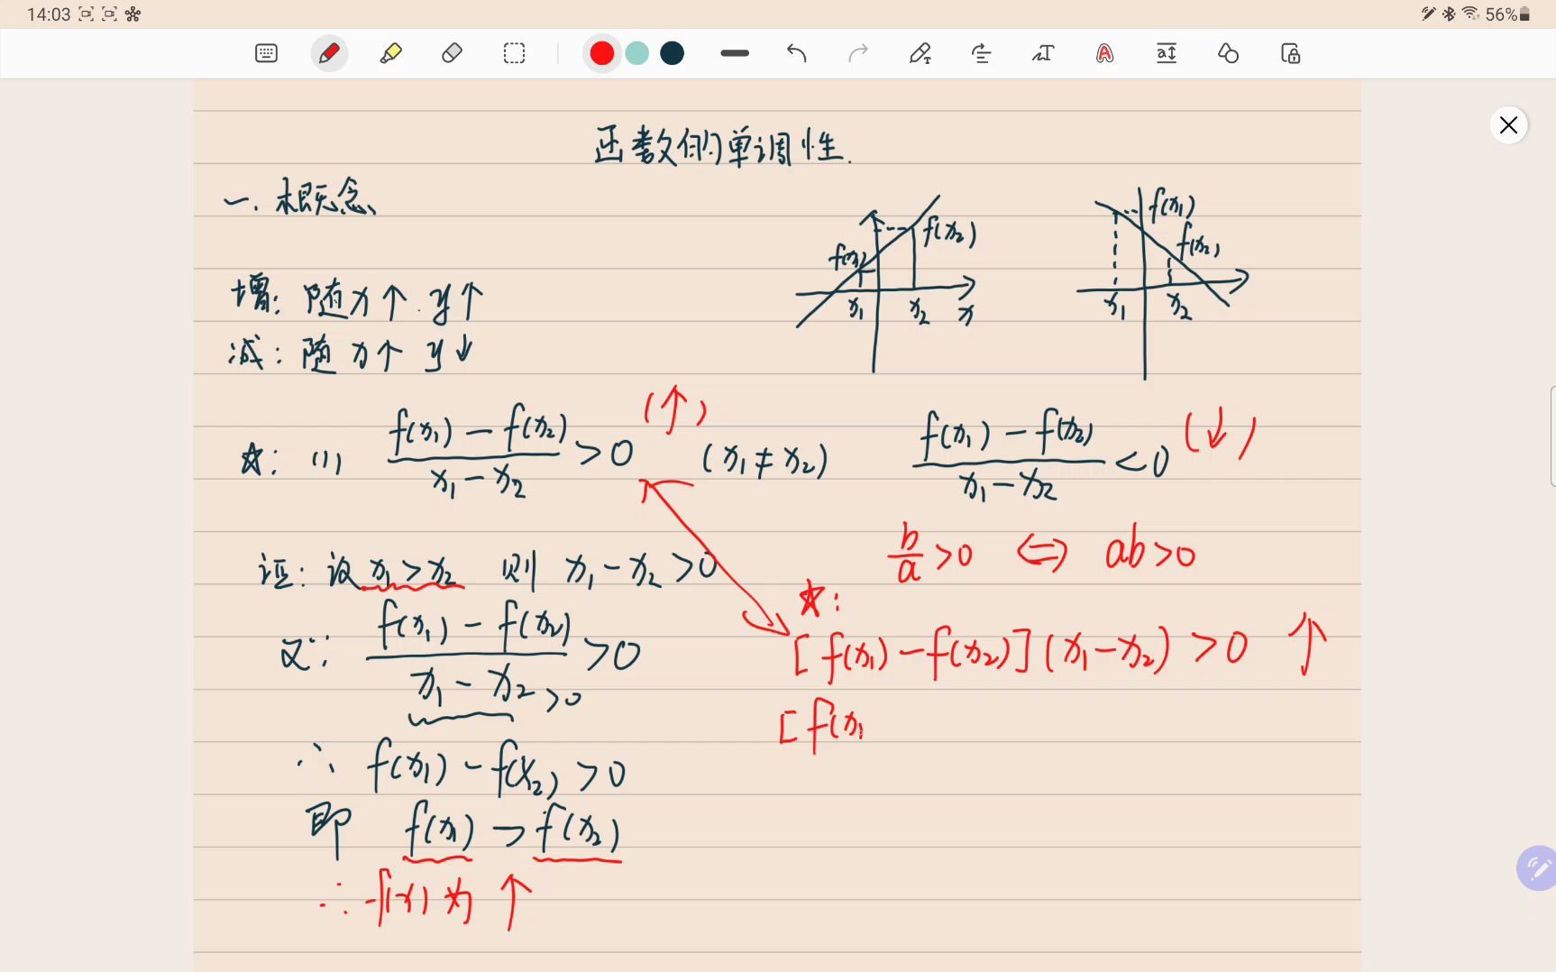
Task: Undo the last stroke
Action: (x=796, y=53)
